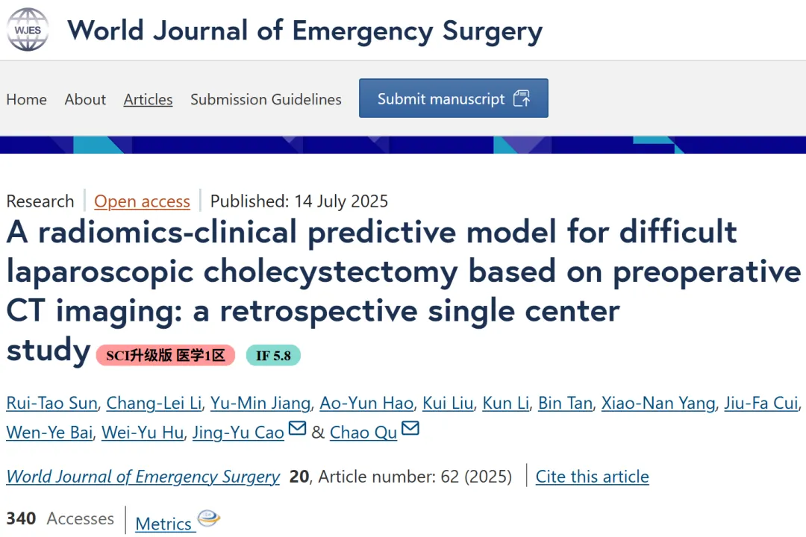This screenshot has height=537, width=806.
Task: Click the SCI 医学1区 pink badge
Action: (166, 355)
